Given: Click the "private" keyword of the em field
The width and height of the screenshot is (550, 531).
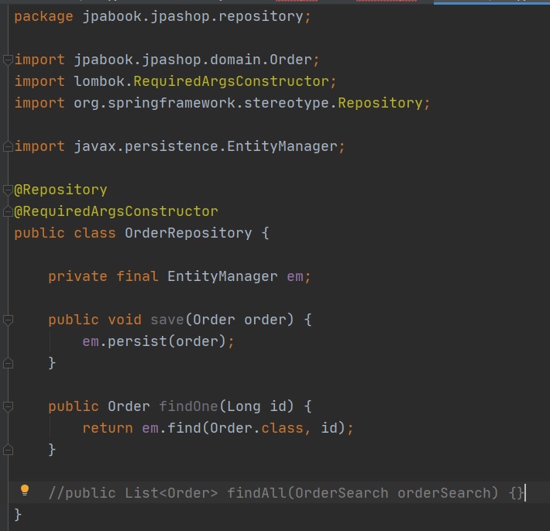Looking at the screenshot, I should tap(77, 276).
